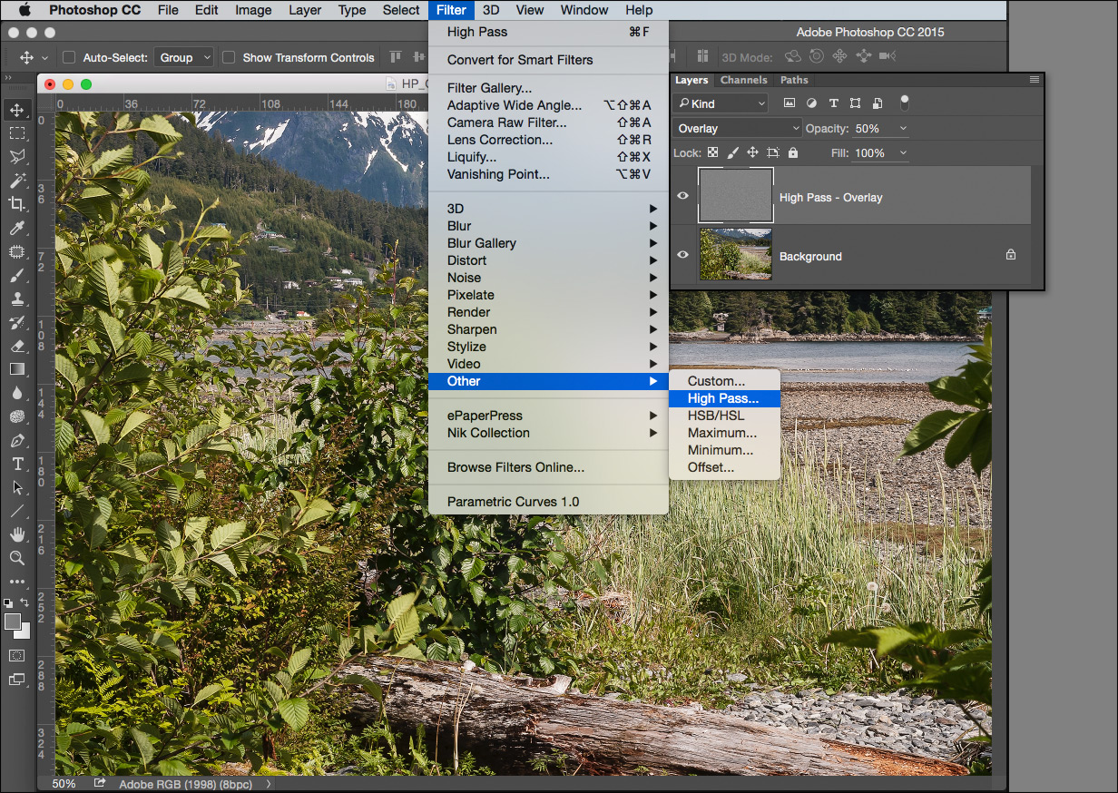Select the Sponge tool
The width and height of the screenshot is (1118, 793).
tap(17, 416)
